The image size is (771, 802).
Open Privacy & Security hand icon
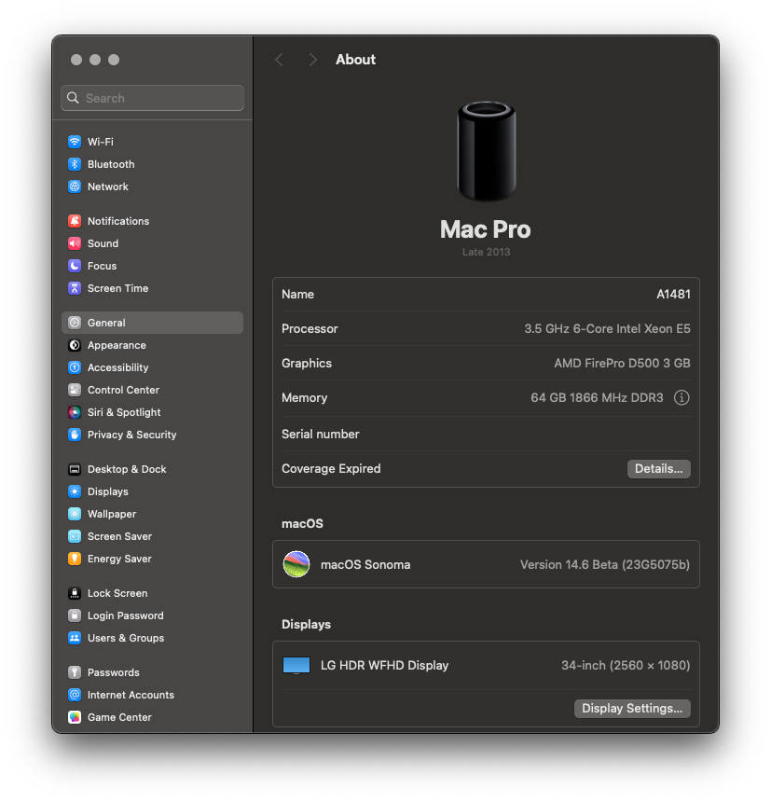pos(75,435)
